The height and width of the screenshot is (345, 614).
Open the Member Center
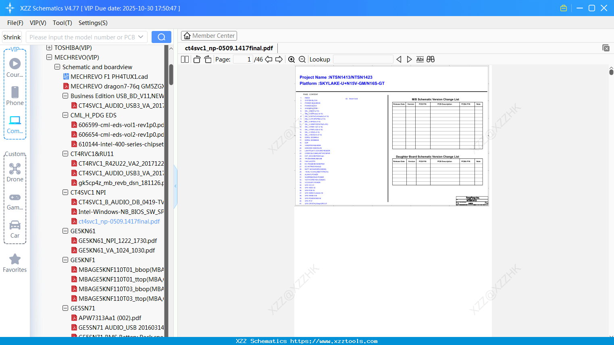pos(209,36)
